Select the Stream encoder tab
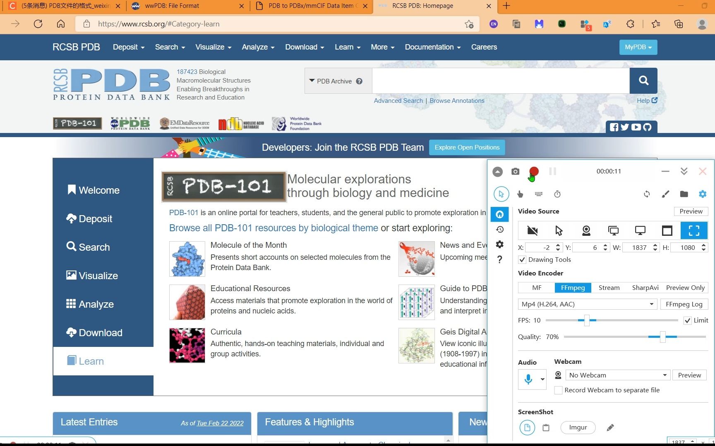 [x=609, y=288]
